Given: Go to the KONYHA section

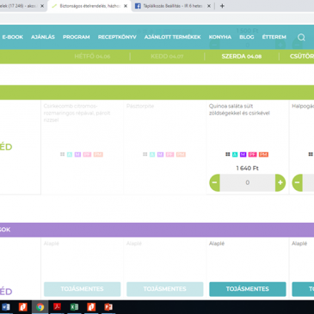Looking at the screenshot, I should pos(220,37).
